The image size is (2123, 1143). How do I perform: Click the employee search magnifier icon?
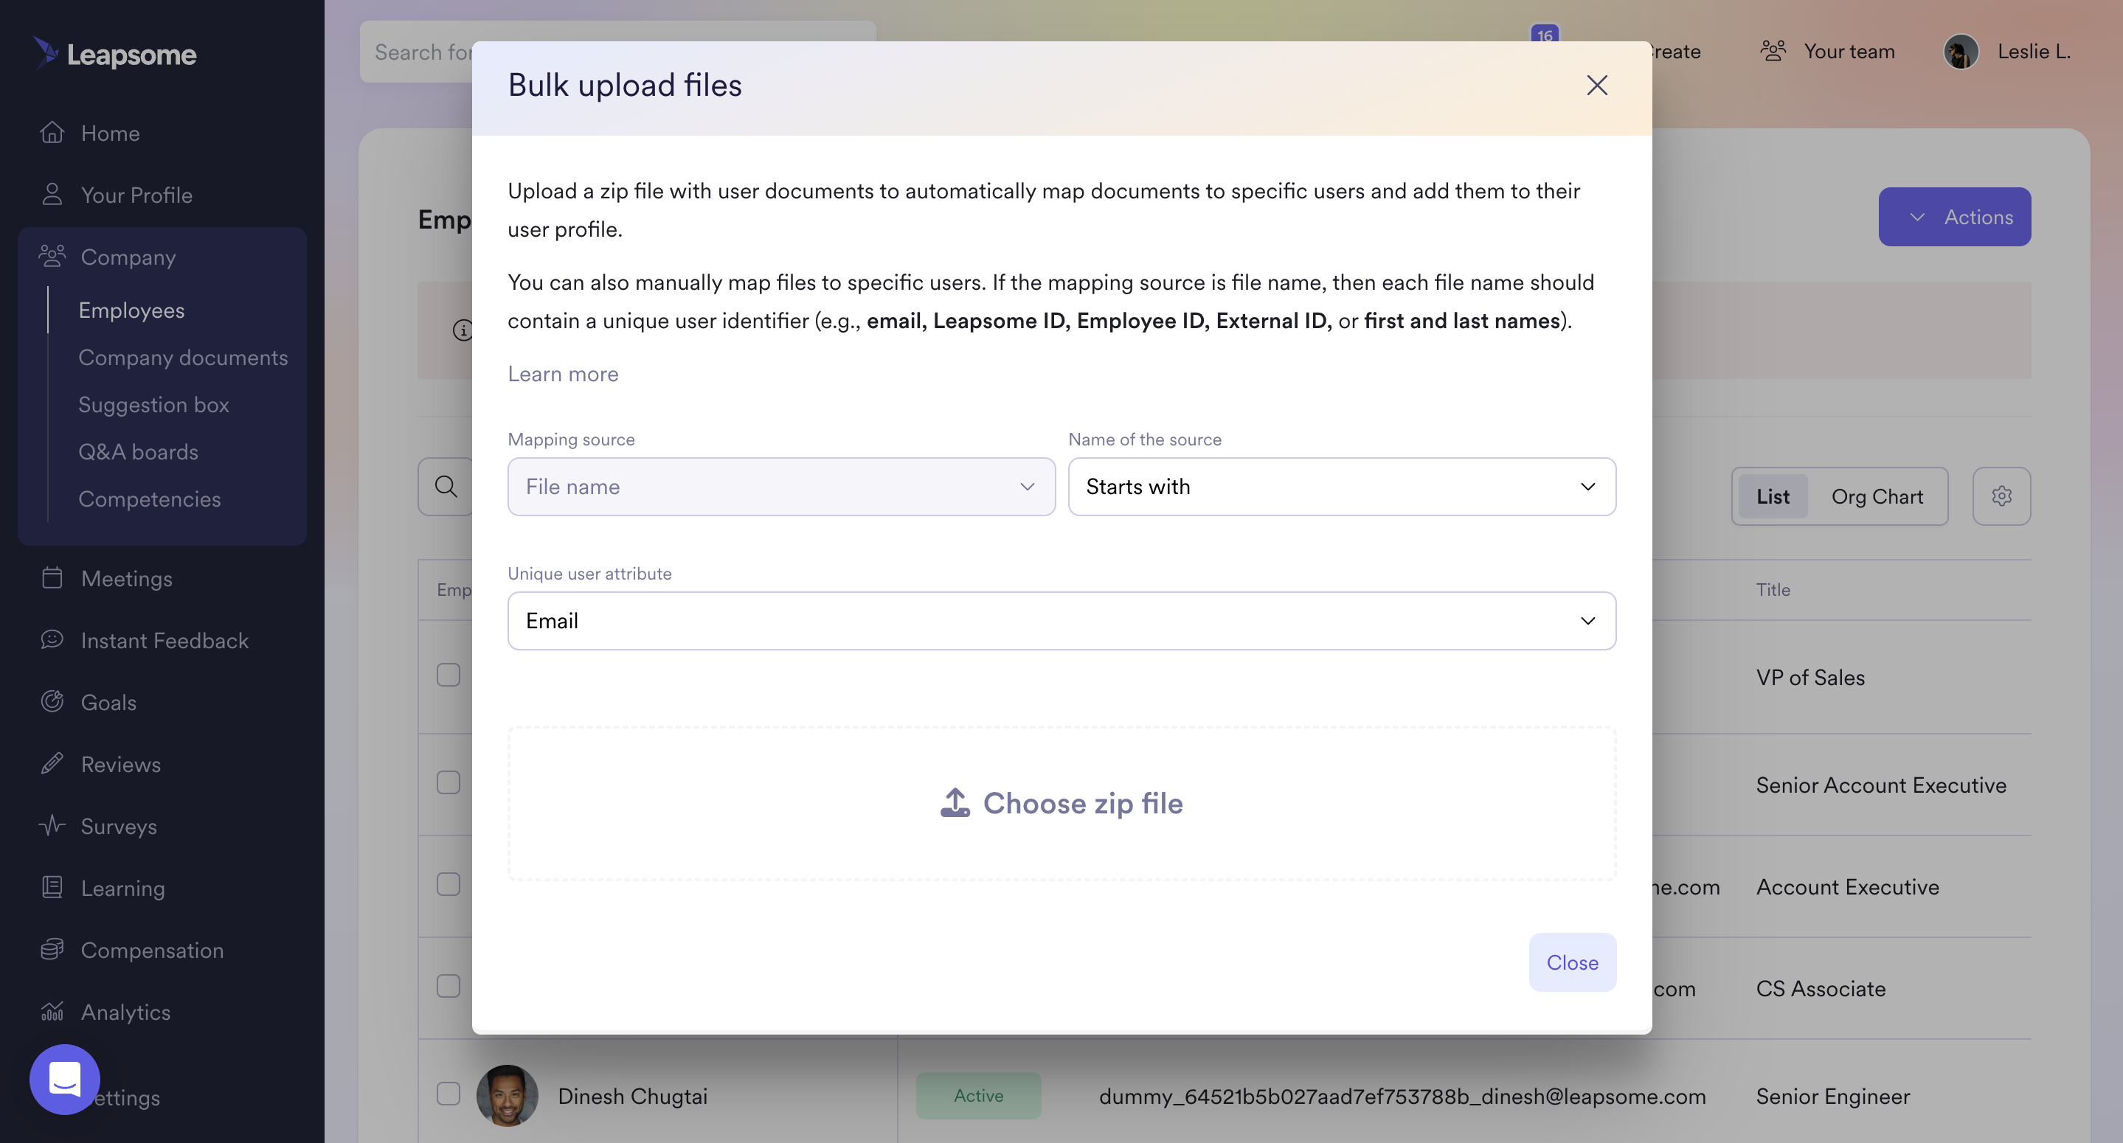coord(446,486)
